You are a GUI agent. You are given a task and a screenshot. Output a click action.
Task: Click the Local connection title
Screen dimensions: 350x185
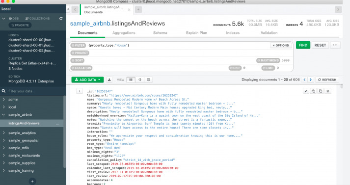tap(6, 9)
